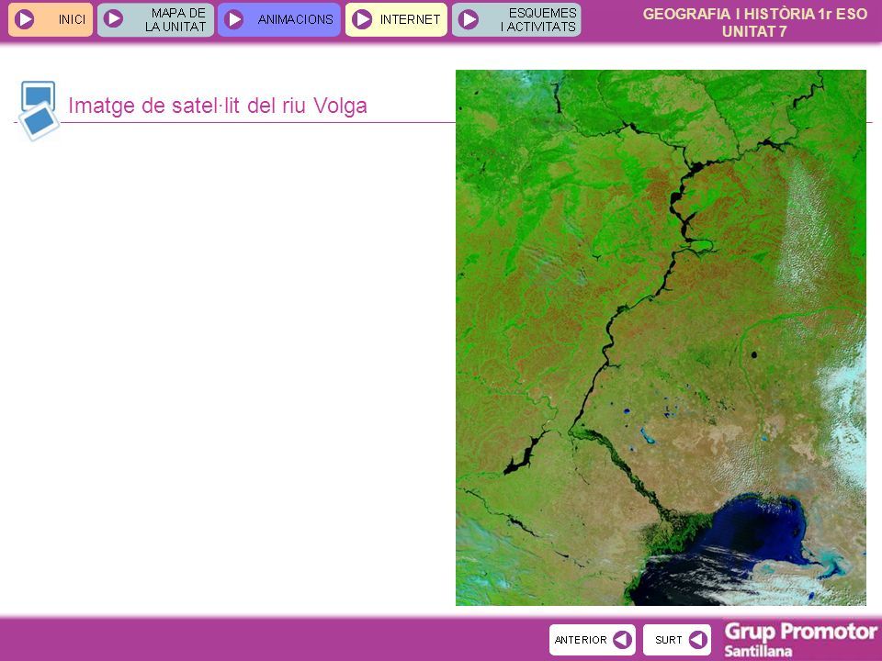Screen dimensions: 882x661
Task: Open ESQUEMES I ACTIVITATS label
Action: [539, 19]
